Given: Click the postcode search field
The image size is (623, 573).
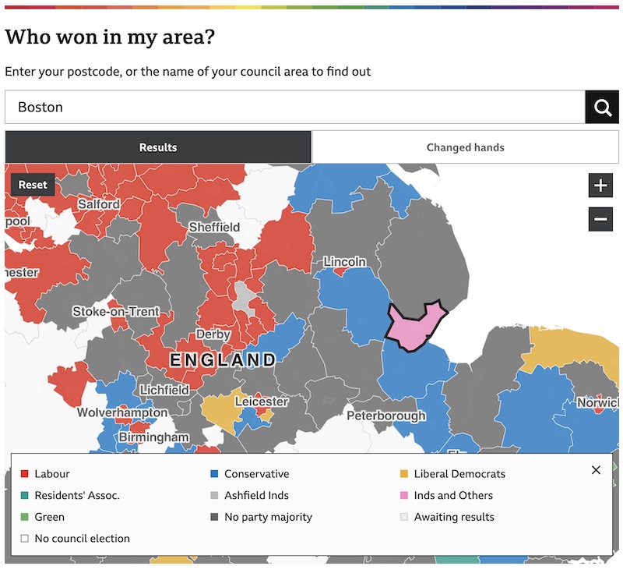Looking at the screenshot, I should [x=294, y=107].
